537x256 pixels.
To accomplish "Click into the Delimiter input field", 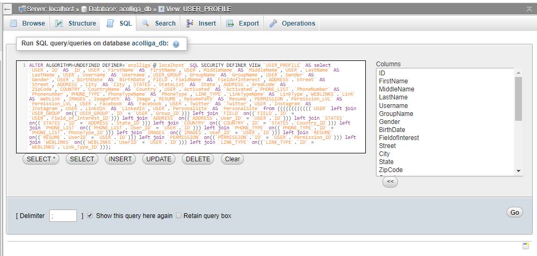I will click(63, 216).
